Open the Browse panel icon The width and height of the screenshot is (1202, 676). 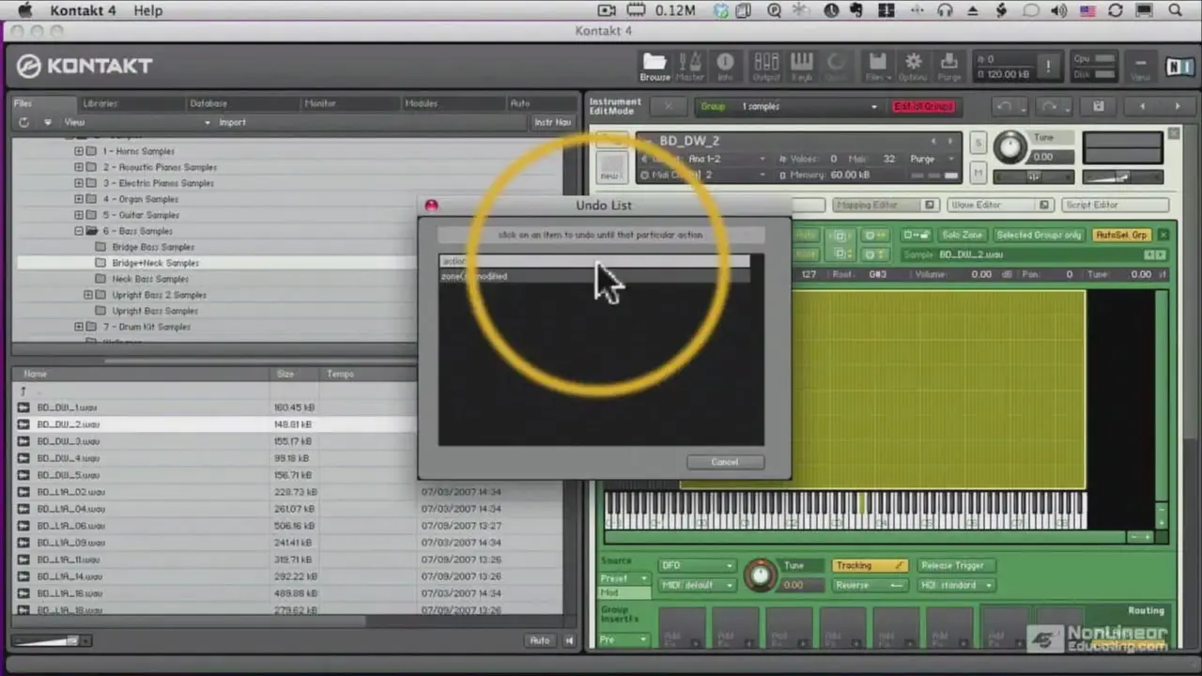coord(655,66)
